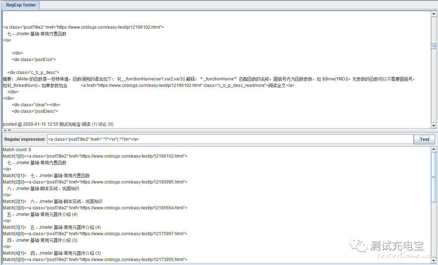Click the source pane scrollbar thumb
The width and height of the screenshot is (438, 265).
433,46
